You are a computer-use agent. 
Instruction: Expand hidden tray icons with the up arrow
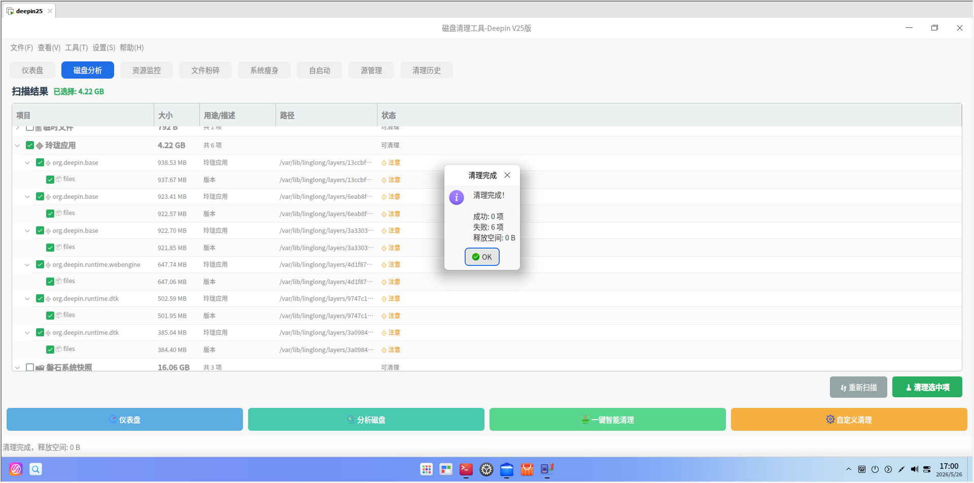[x=849, y=469]
